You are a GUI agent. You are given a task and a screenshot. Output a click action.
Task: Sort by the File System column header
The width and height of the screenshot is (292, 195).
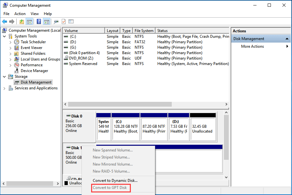(x=144, y=30)
